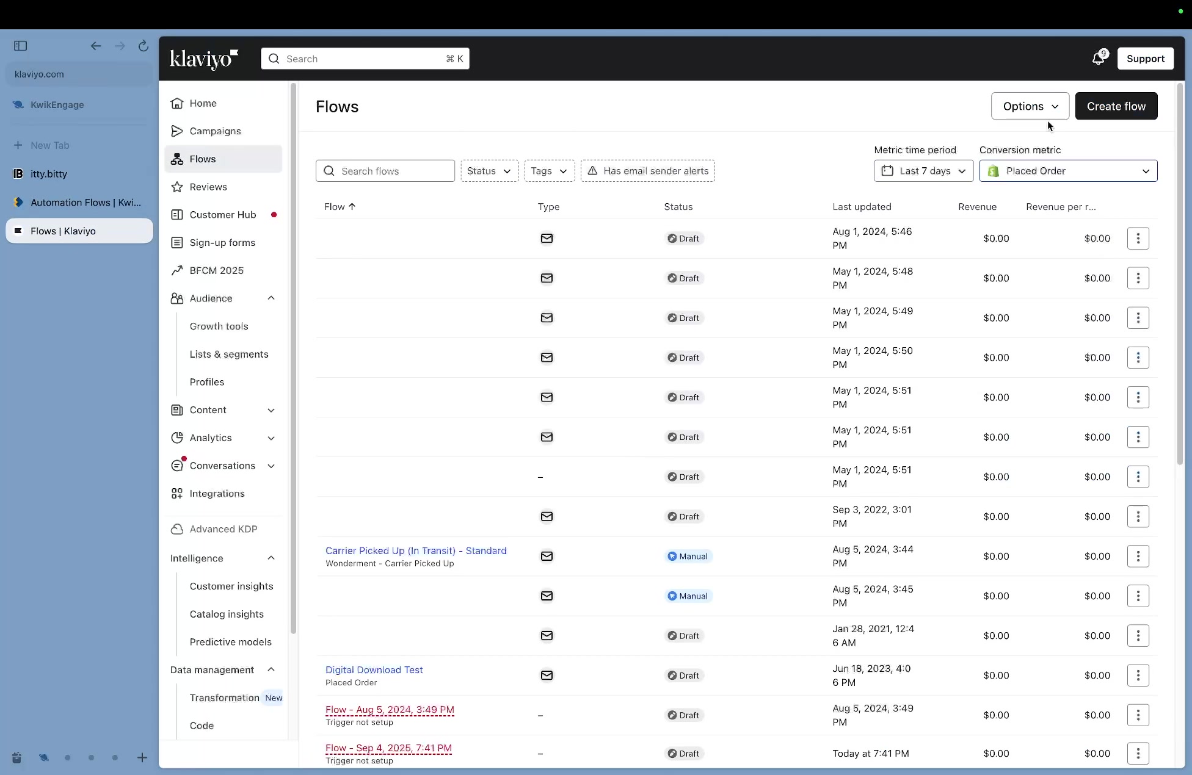Open the Digital Download Test flow
Screen dimensions: 1192x775
(x=374, y=669)
